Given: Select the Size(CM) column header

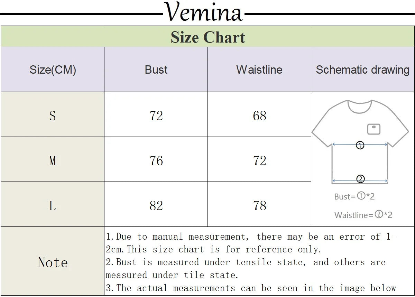Looking at the screenshot, I should coord(53,69).
